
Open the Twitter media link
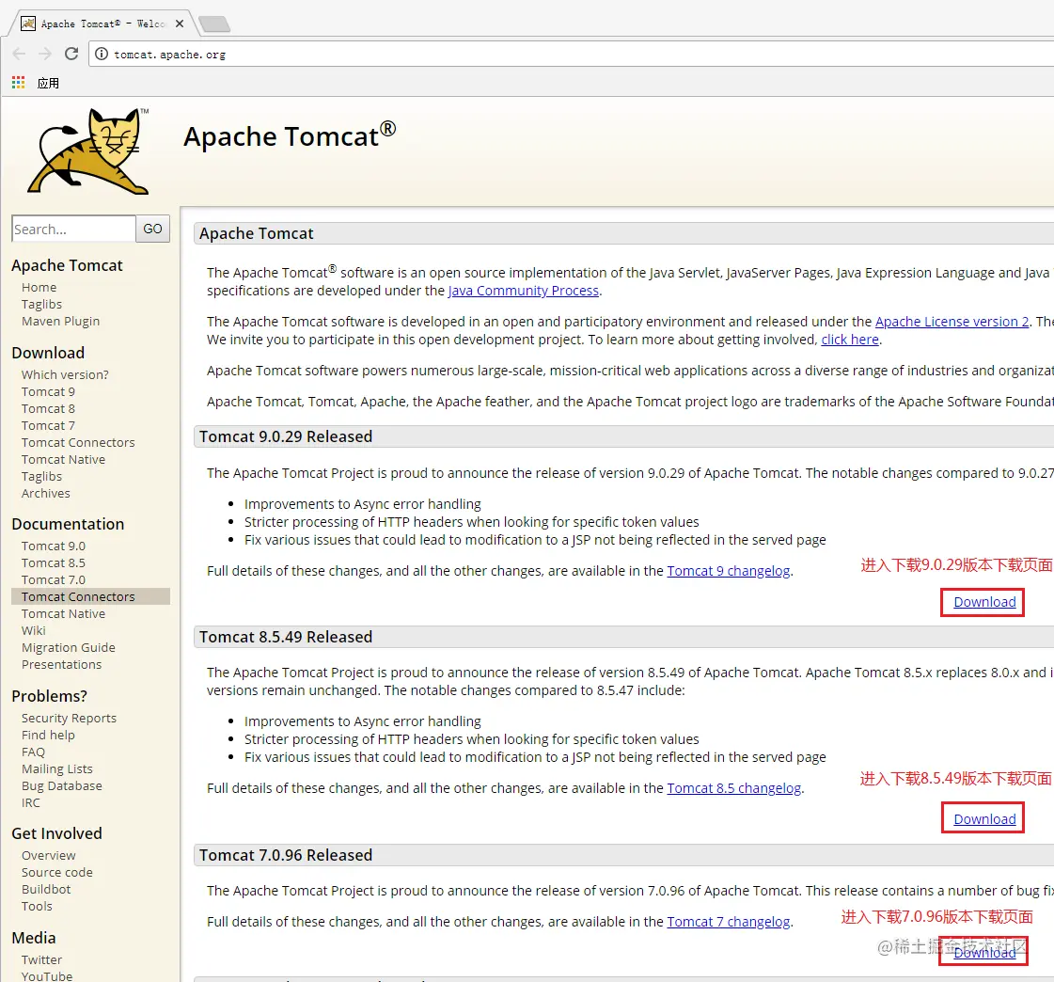click(x=41, y=959)
